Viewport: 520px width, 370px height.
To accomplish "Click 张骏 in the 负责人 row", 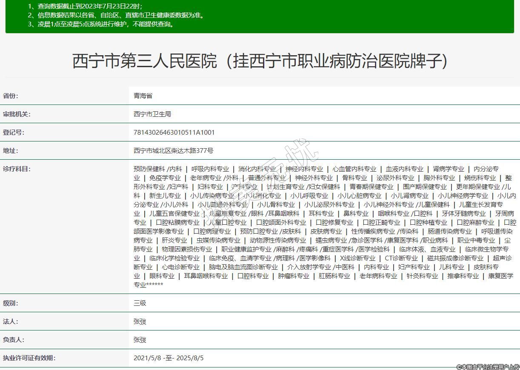I will [140, 340].
